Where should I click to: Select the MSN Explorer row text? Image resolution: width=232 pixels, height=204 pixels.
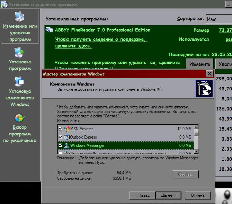pyautogui.click(x=81, y=129)
